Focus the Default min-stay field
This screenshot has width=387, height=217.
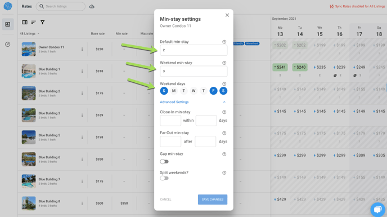pos(193,50)
